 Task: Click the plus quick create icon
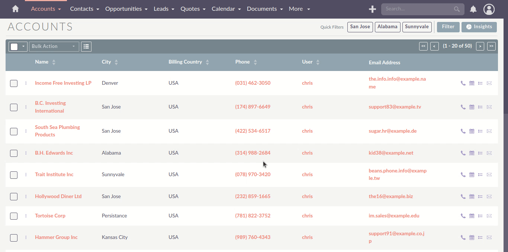(372, 9)
